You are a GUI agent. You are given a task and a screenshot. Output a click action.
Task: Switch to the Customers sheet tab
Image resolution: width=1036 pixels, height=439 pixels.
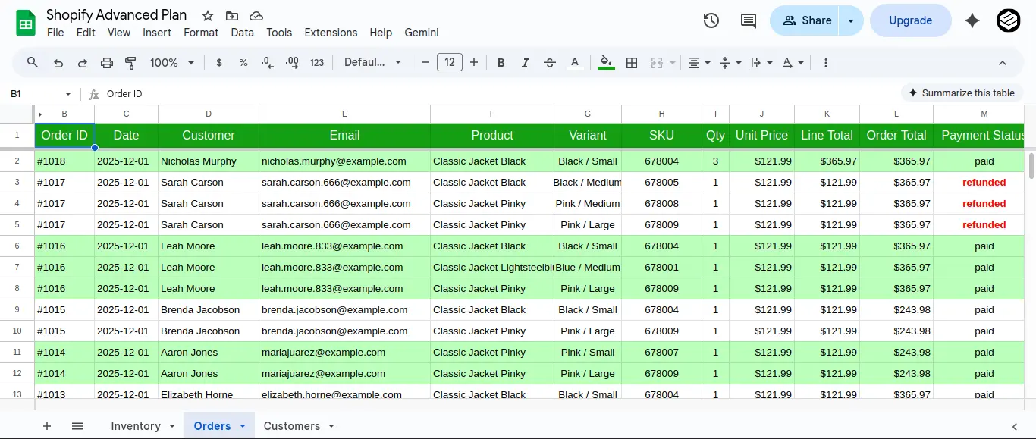[x=292, y=426]
